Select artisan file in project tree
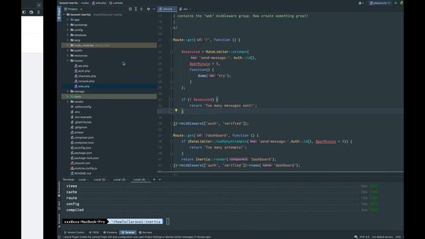425x239 pixels. coord(77,133)
